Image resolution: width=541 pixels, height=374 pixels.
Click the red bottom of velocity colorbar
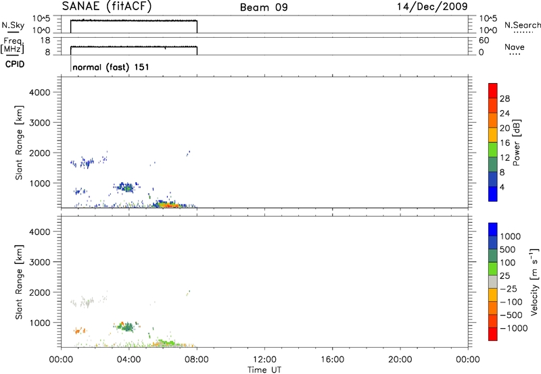pyautogui.click(x=493, y=334)
